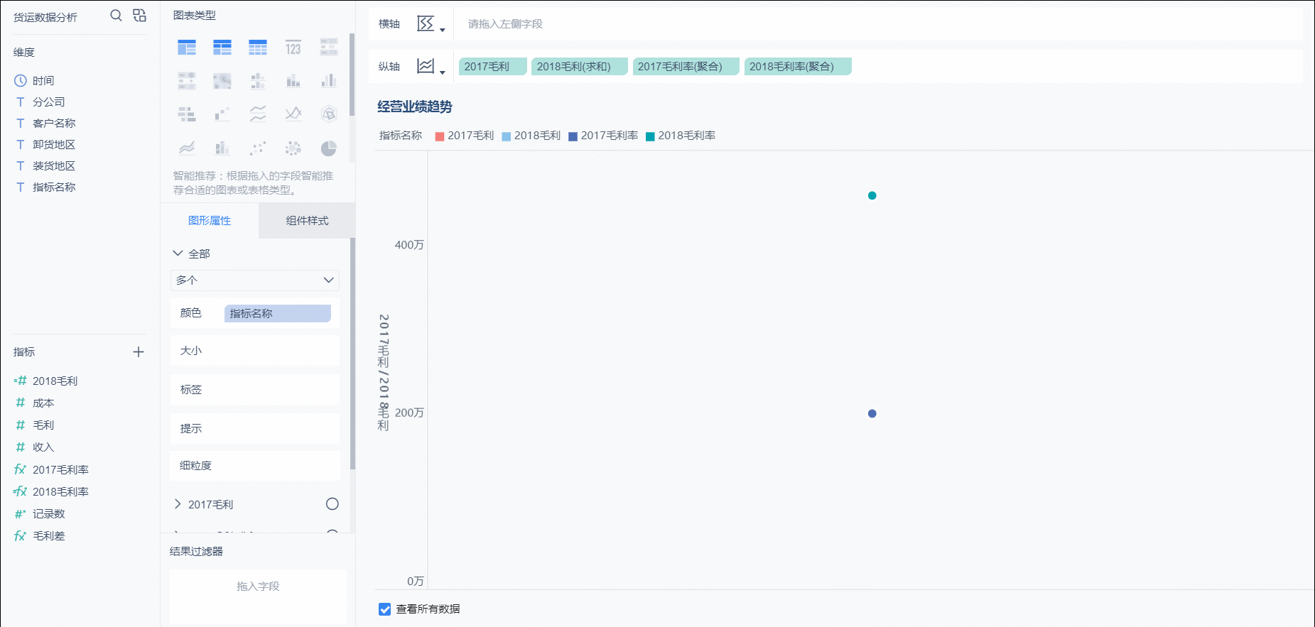Select the 收入 measure
Screen dimensions: 1315x627
tap(43, 447)
